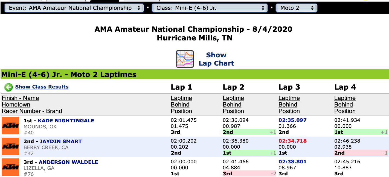Open the Event selection dropdown
This screenshot has width=389, height=177.
(x=74, y=8)
